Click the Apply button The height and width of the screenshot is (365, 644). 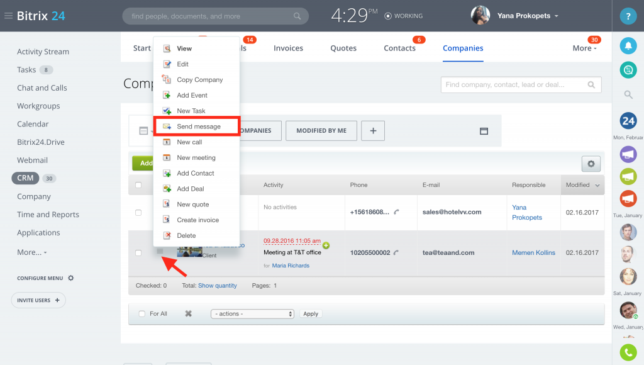[x=311, y=313]
